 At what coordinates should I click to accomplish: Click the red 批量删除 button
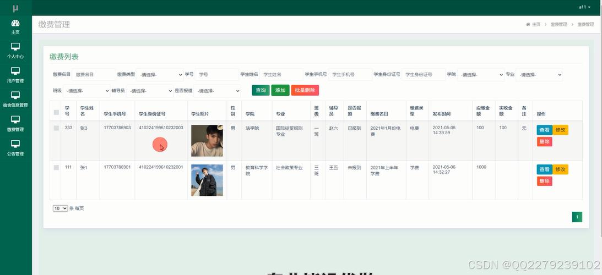tap(305, 90)
